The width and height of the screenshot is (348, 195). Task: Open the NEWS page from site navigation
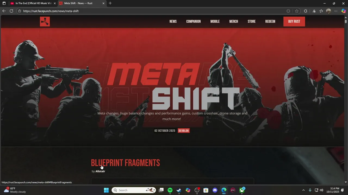[x=173, y=21]
